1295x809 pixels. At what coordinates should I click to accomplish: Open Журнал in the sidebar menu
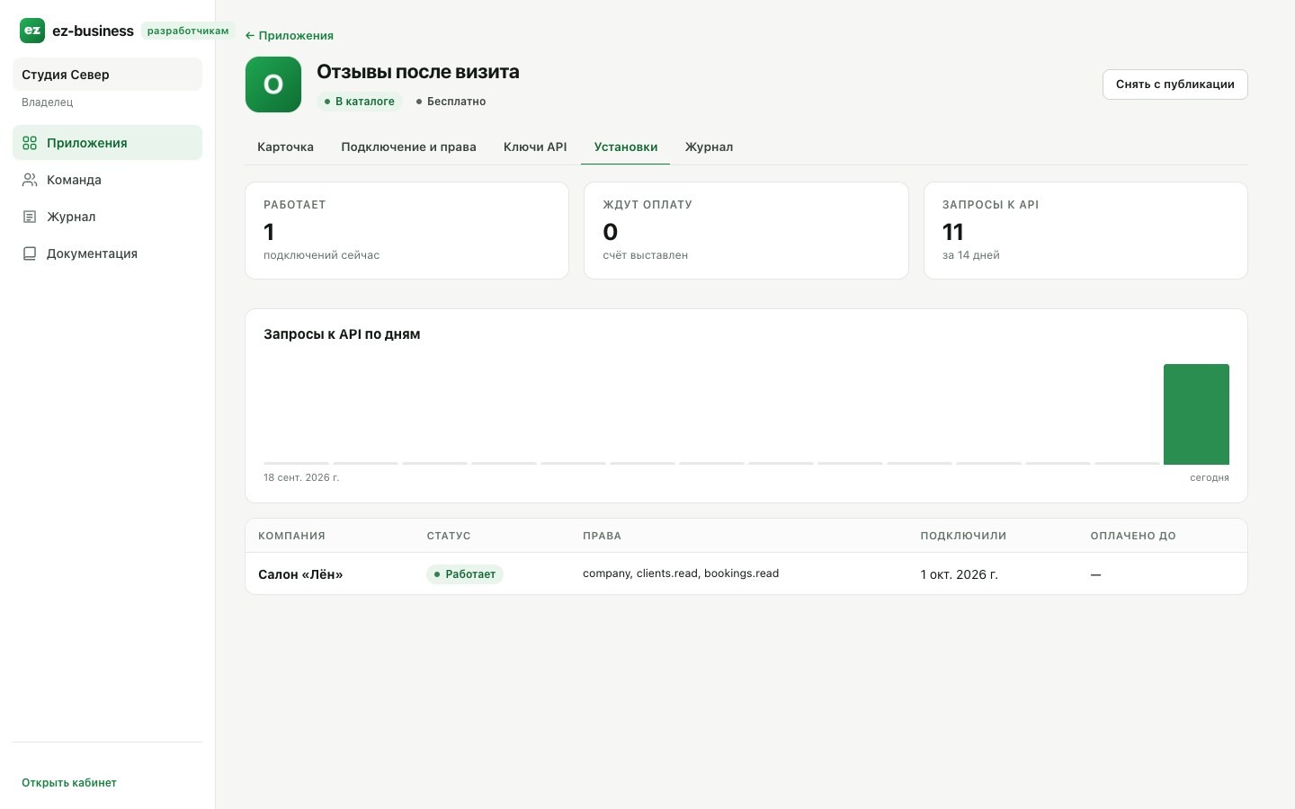pos(107,217)
